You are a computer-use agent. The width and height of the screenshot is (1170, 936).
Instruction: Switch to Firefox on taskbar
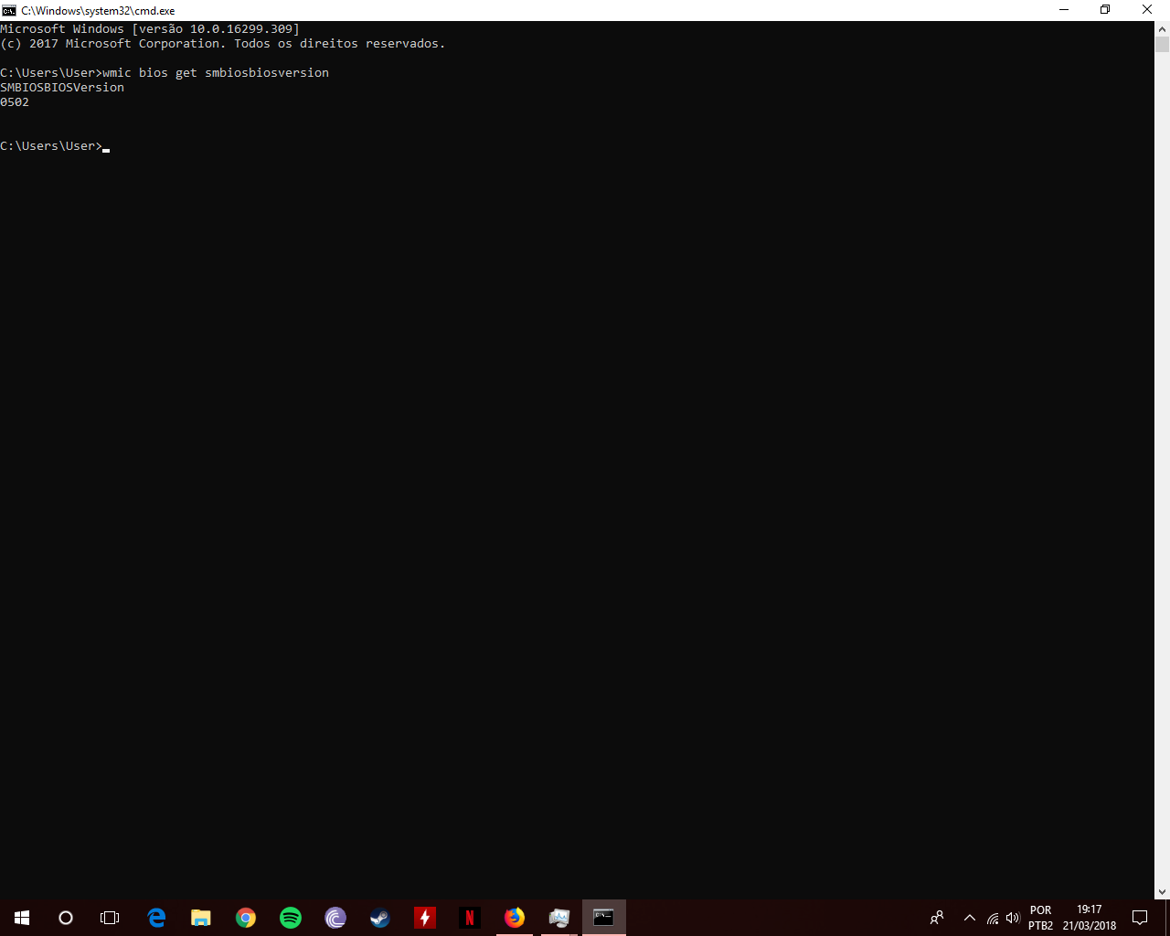515,918
